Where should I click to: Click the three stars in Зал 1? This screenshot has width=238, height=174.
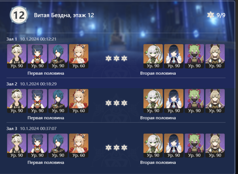[116, 58]
